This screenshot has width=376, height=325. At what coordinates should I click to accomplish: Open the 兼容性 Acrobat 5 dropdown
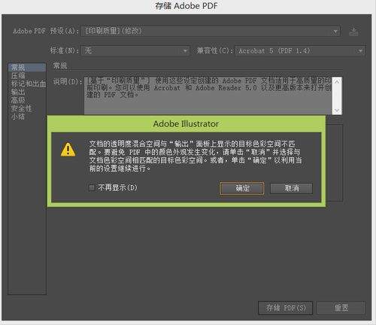coord(300,51)
